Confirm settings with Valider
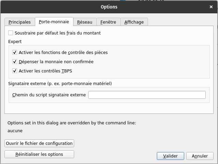The width and height of the screenshot is (218, 164). [x=171, y=156]
